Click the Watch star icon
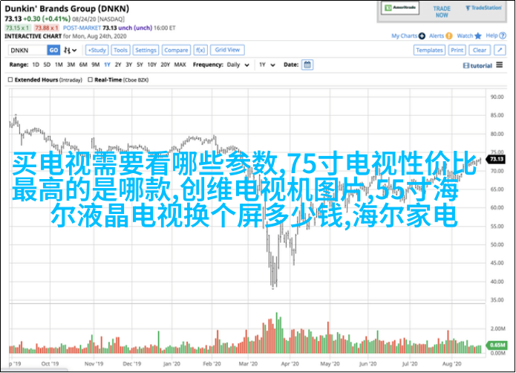The width and height of the screenshot is (516, 373). 478,36
